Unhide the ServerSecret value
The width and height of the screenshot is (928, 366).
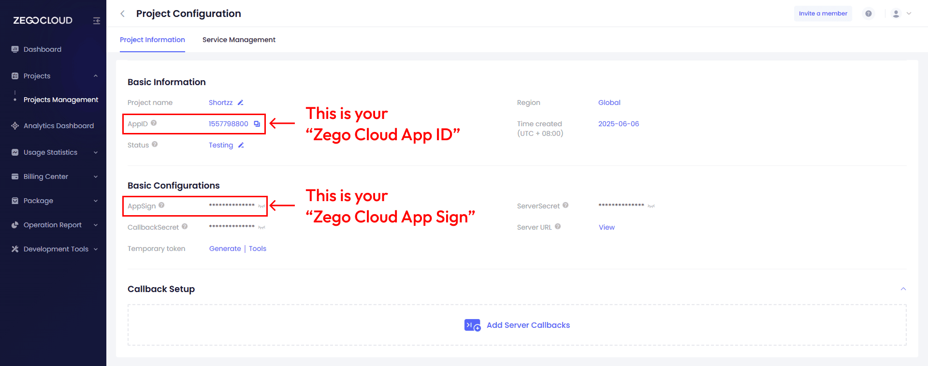pyautogui.click(x=651, y=206)
